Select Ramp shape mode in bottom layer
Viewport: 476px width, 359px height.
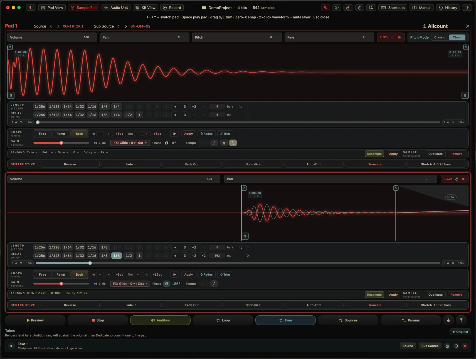click(61, 275)
